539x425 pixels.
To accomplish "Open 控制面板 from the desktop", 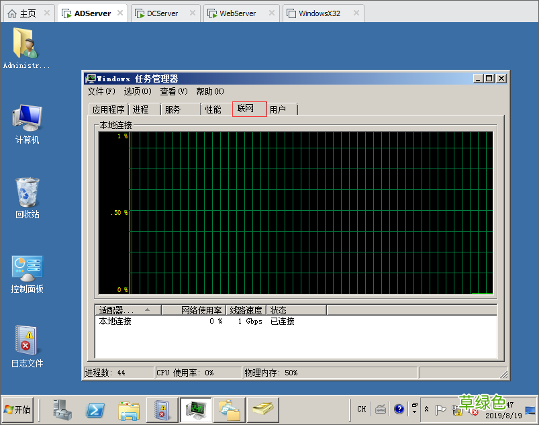I will [x=26, y=267].
